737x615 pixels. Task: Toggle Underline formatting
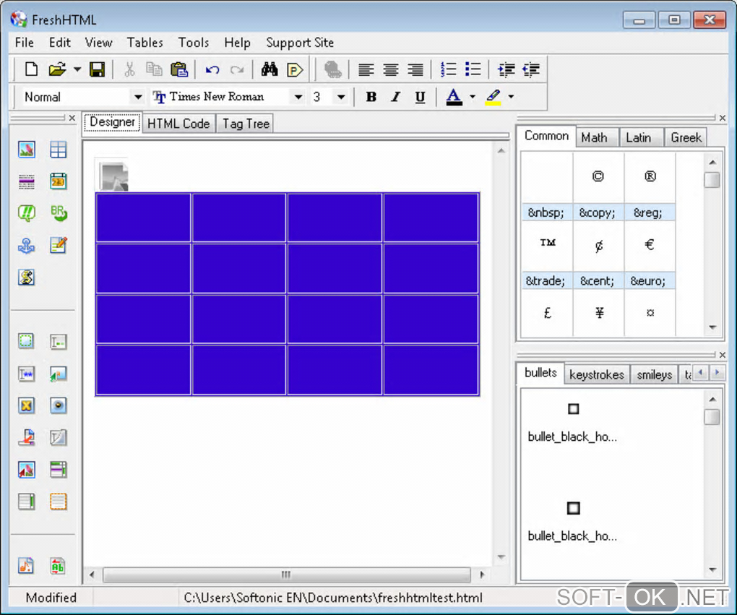click(420, 97)
